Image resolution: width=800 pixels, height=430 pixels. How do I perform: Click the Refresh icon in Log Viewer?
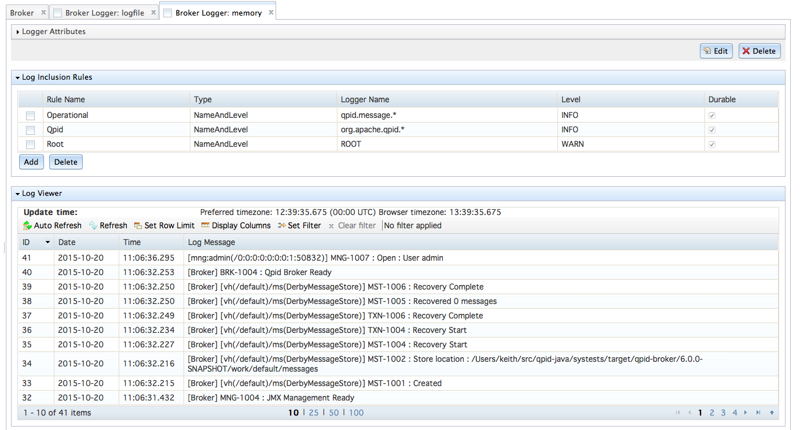pos(93,226)
